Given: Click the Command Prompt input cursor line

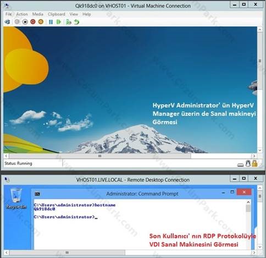Looking at the screenshot, I should pos(65,217).
